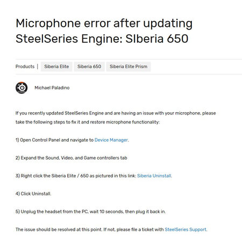
Task: Click the SteelSeries logo avatar icon
Action: point(22,88)
